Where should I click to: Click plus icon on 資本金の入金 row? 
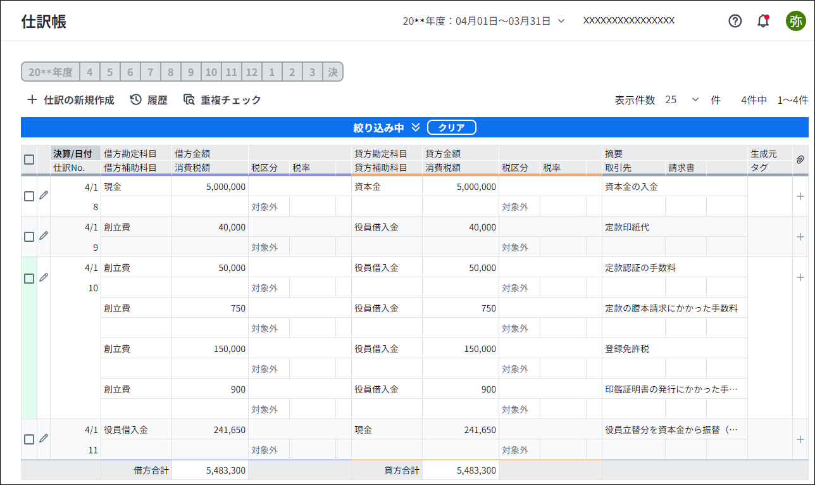point(800,196)
